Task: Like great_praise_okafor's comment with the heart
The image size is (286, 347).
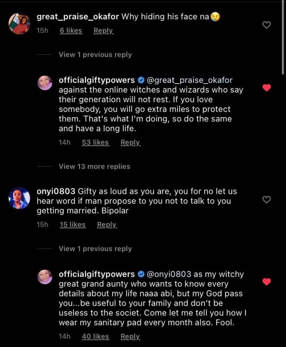Action: pyautogui.click(x=266, y=25)
